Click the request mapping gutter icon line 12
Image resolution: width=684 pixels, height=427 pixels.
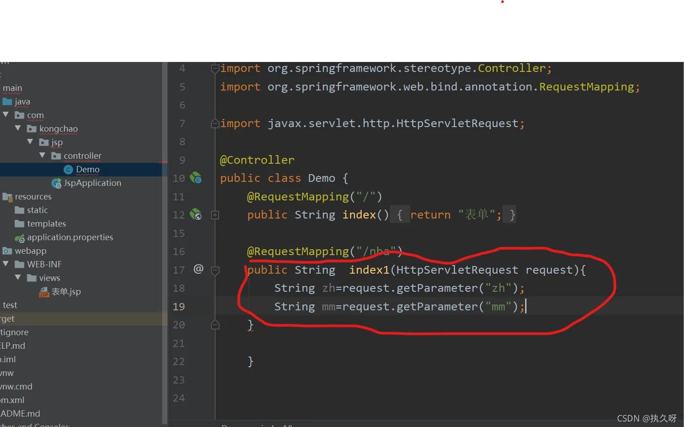tap(195, 214)
